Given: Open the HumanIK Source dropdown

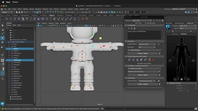Looking at the screenshot, I should point(188,28).
